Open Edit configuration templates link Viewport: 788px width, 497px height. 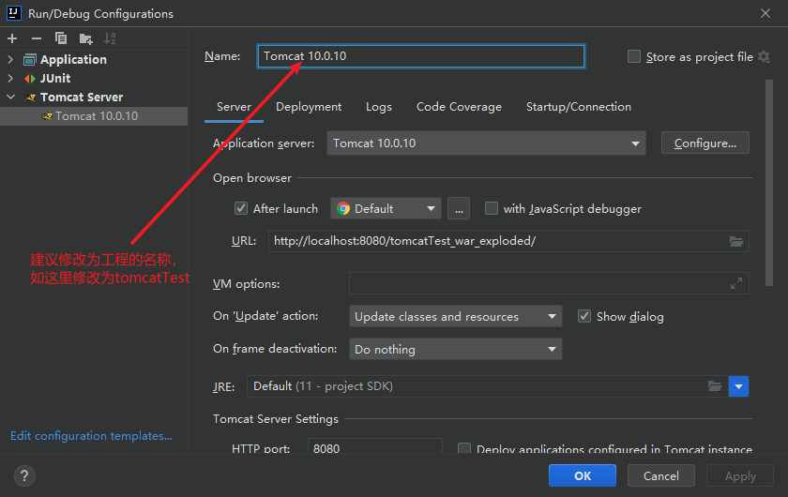coord(91,436)
